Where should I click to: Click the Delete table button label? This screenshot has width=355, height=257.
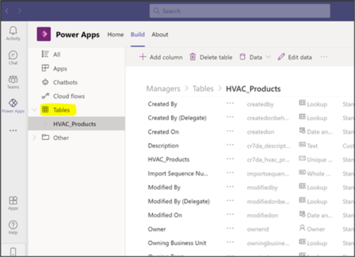[216, 58]
